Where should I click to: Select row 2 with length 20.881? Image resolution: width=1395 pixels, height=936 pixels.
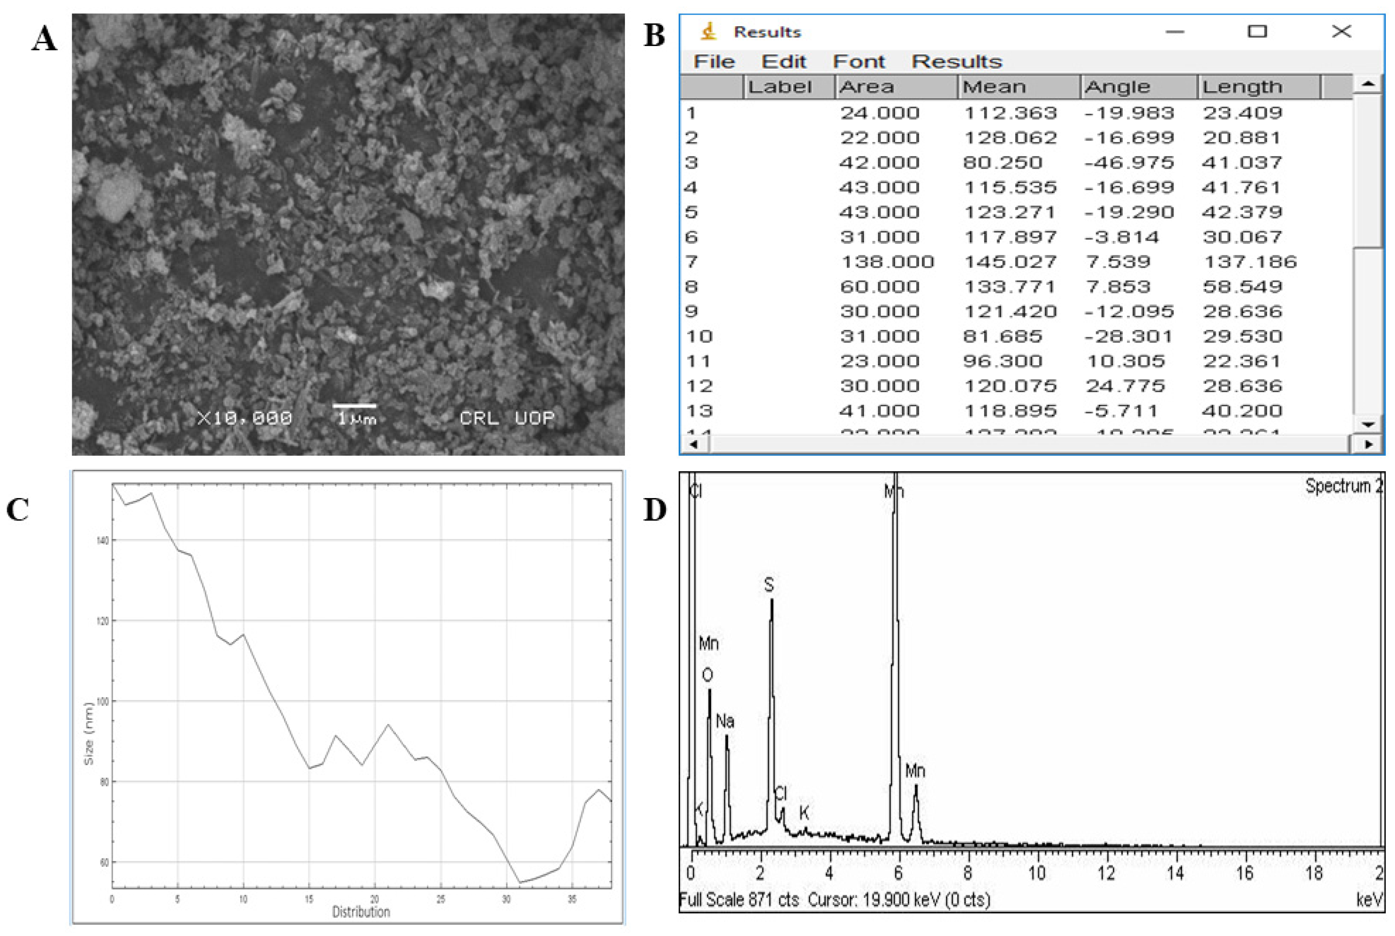[x=1017, y=138]
